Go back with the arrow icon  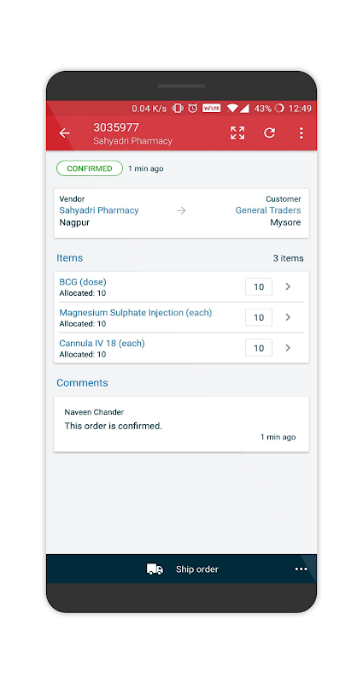65,133
